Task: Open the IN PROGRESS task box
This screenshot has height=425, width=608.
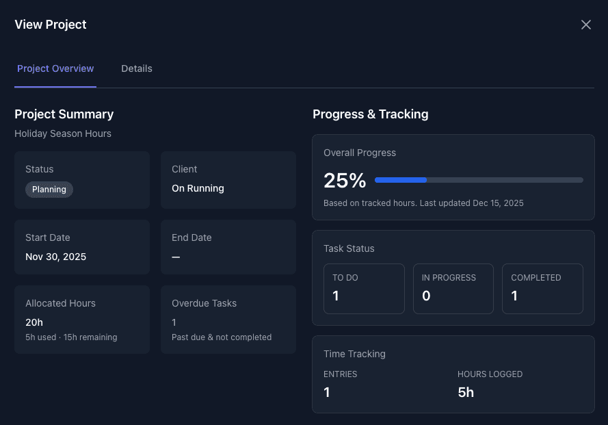Action: [453, 288]
